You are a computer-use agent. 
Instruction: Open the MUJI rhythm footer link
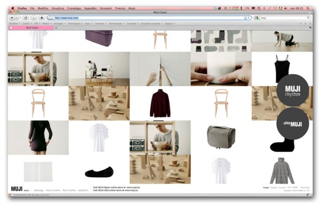(69, 190)
